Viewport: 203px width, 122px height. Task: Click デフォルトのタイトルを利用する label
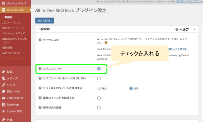pos(62,88)
